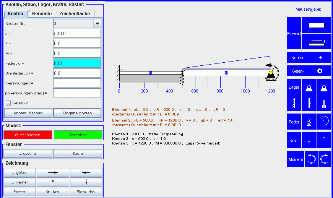The height and width of the screenshot is (198, 333).
Task: Choose the translational spring Feder icon
Action: pos(309,122)
